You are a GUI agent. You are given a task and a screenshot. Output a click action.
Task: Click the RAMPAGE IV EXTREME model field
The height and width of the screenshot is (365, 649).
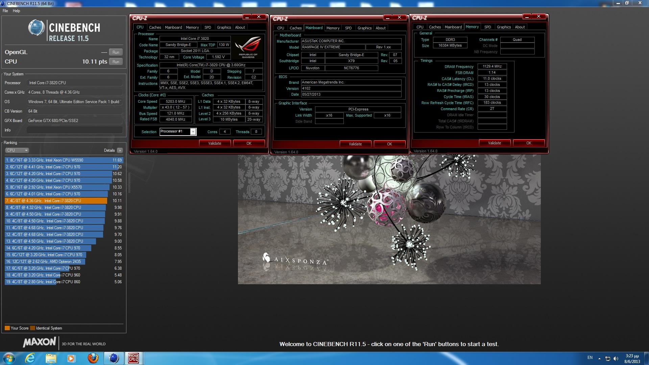pos(333,47)
